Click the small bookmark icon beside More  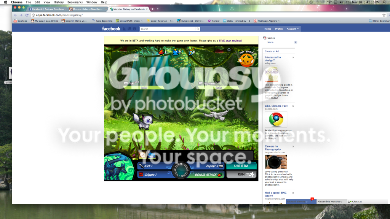(x=296, y=42)
